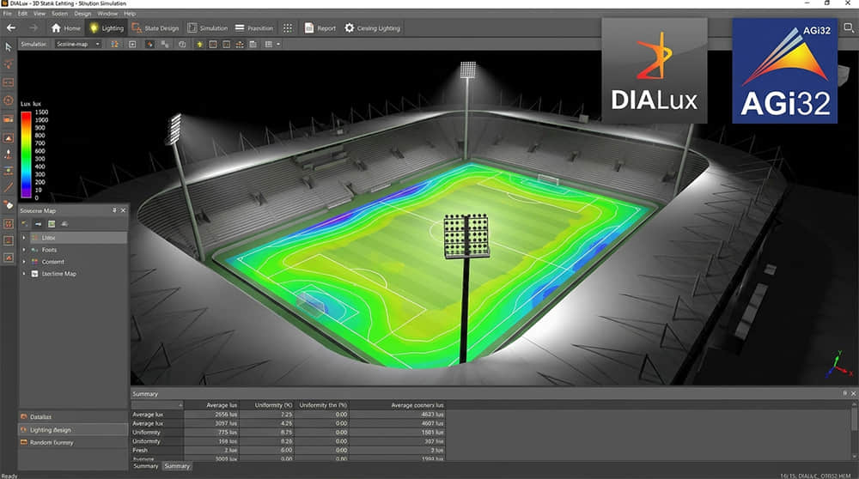Open the Simulation mode
This screenshot has height=479, width=859.
pyautogui.click(x=208, y=28)
